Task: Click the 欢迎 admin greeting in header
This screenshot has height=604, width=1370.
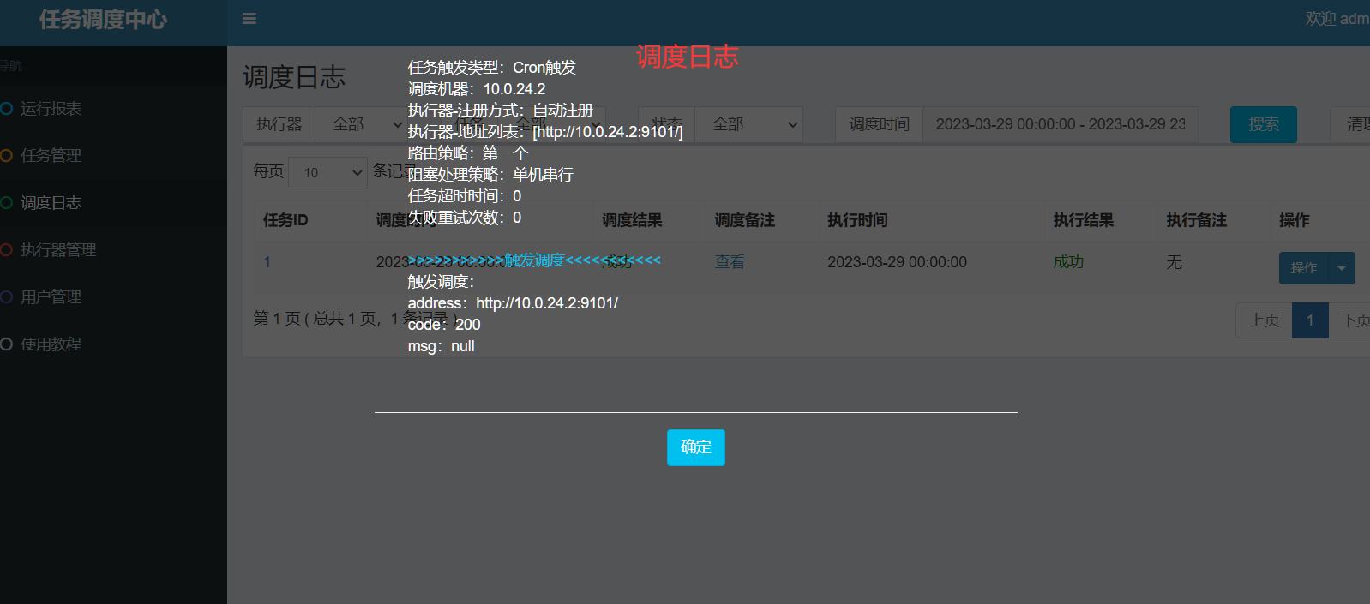Action: 1337,19
